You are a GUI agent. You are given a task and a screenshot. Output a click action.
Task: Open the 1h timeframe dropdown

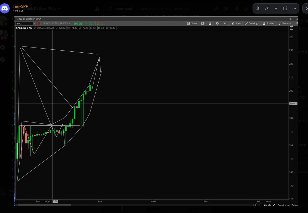tap(225, 23)
